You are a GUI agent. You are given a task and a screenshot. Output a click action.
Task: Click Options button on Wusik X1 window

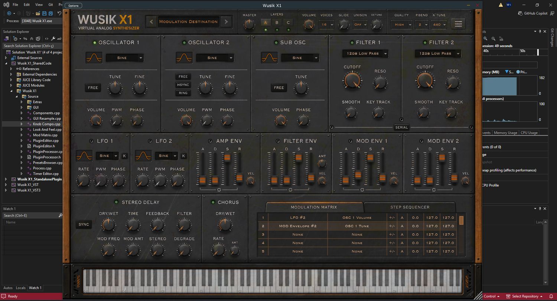[74, 6]
